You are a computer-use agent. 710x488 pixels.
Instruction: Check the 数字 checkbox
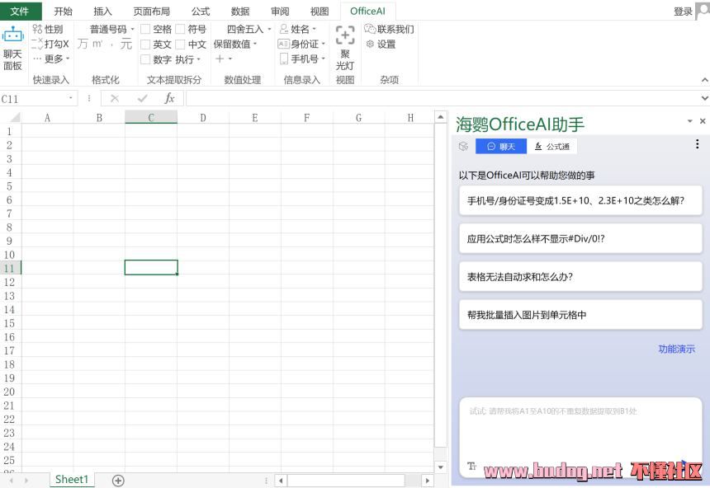(145, 59)
